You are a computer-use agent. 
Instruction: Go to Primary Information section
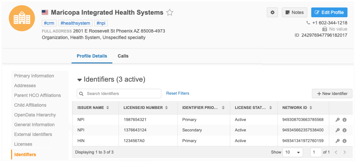point(34,76)
